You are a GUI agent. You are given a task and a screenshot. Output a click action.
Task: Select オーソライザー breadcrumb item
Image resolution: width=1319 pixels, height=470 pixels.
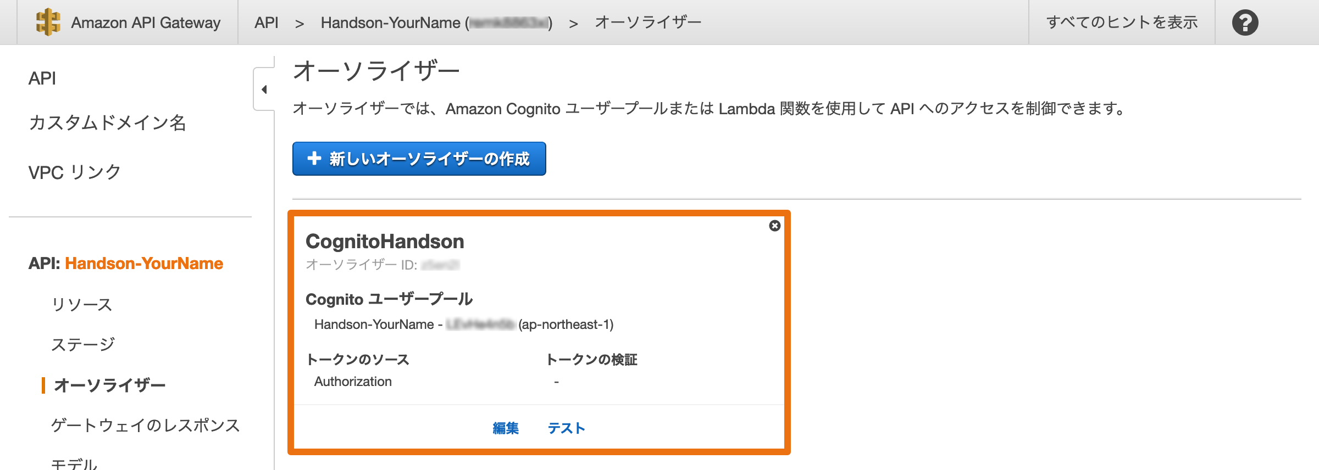pyautogui.click(x=648, y=22)
